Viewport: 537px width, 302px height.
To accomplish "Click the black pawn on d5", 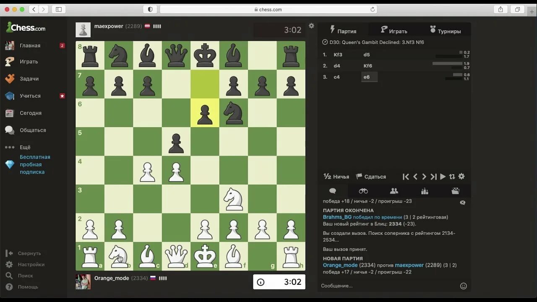I will 176,141.
